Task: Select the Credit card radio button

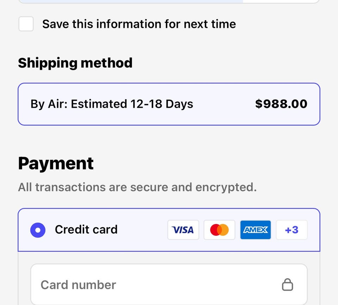Action: point(38,230)
